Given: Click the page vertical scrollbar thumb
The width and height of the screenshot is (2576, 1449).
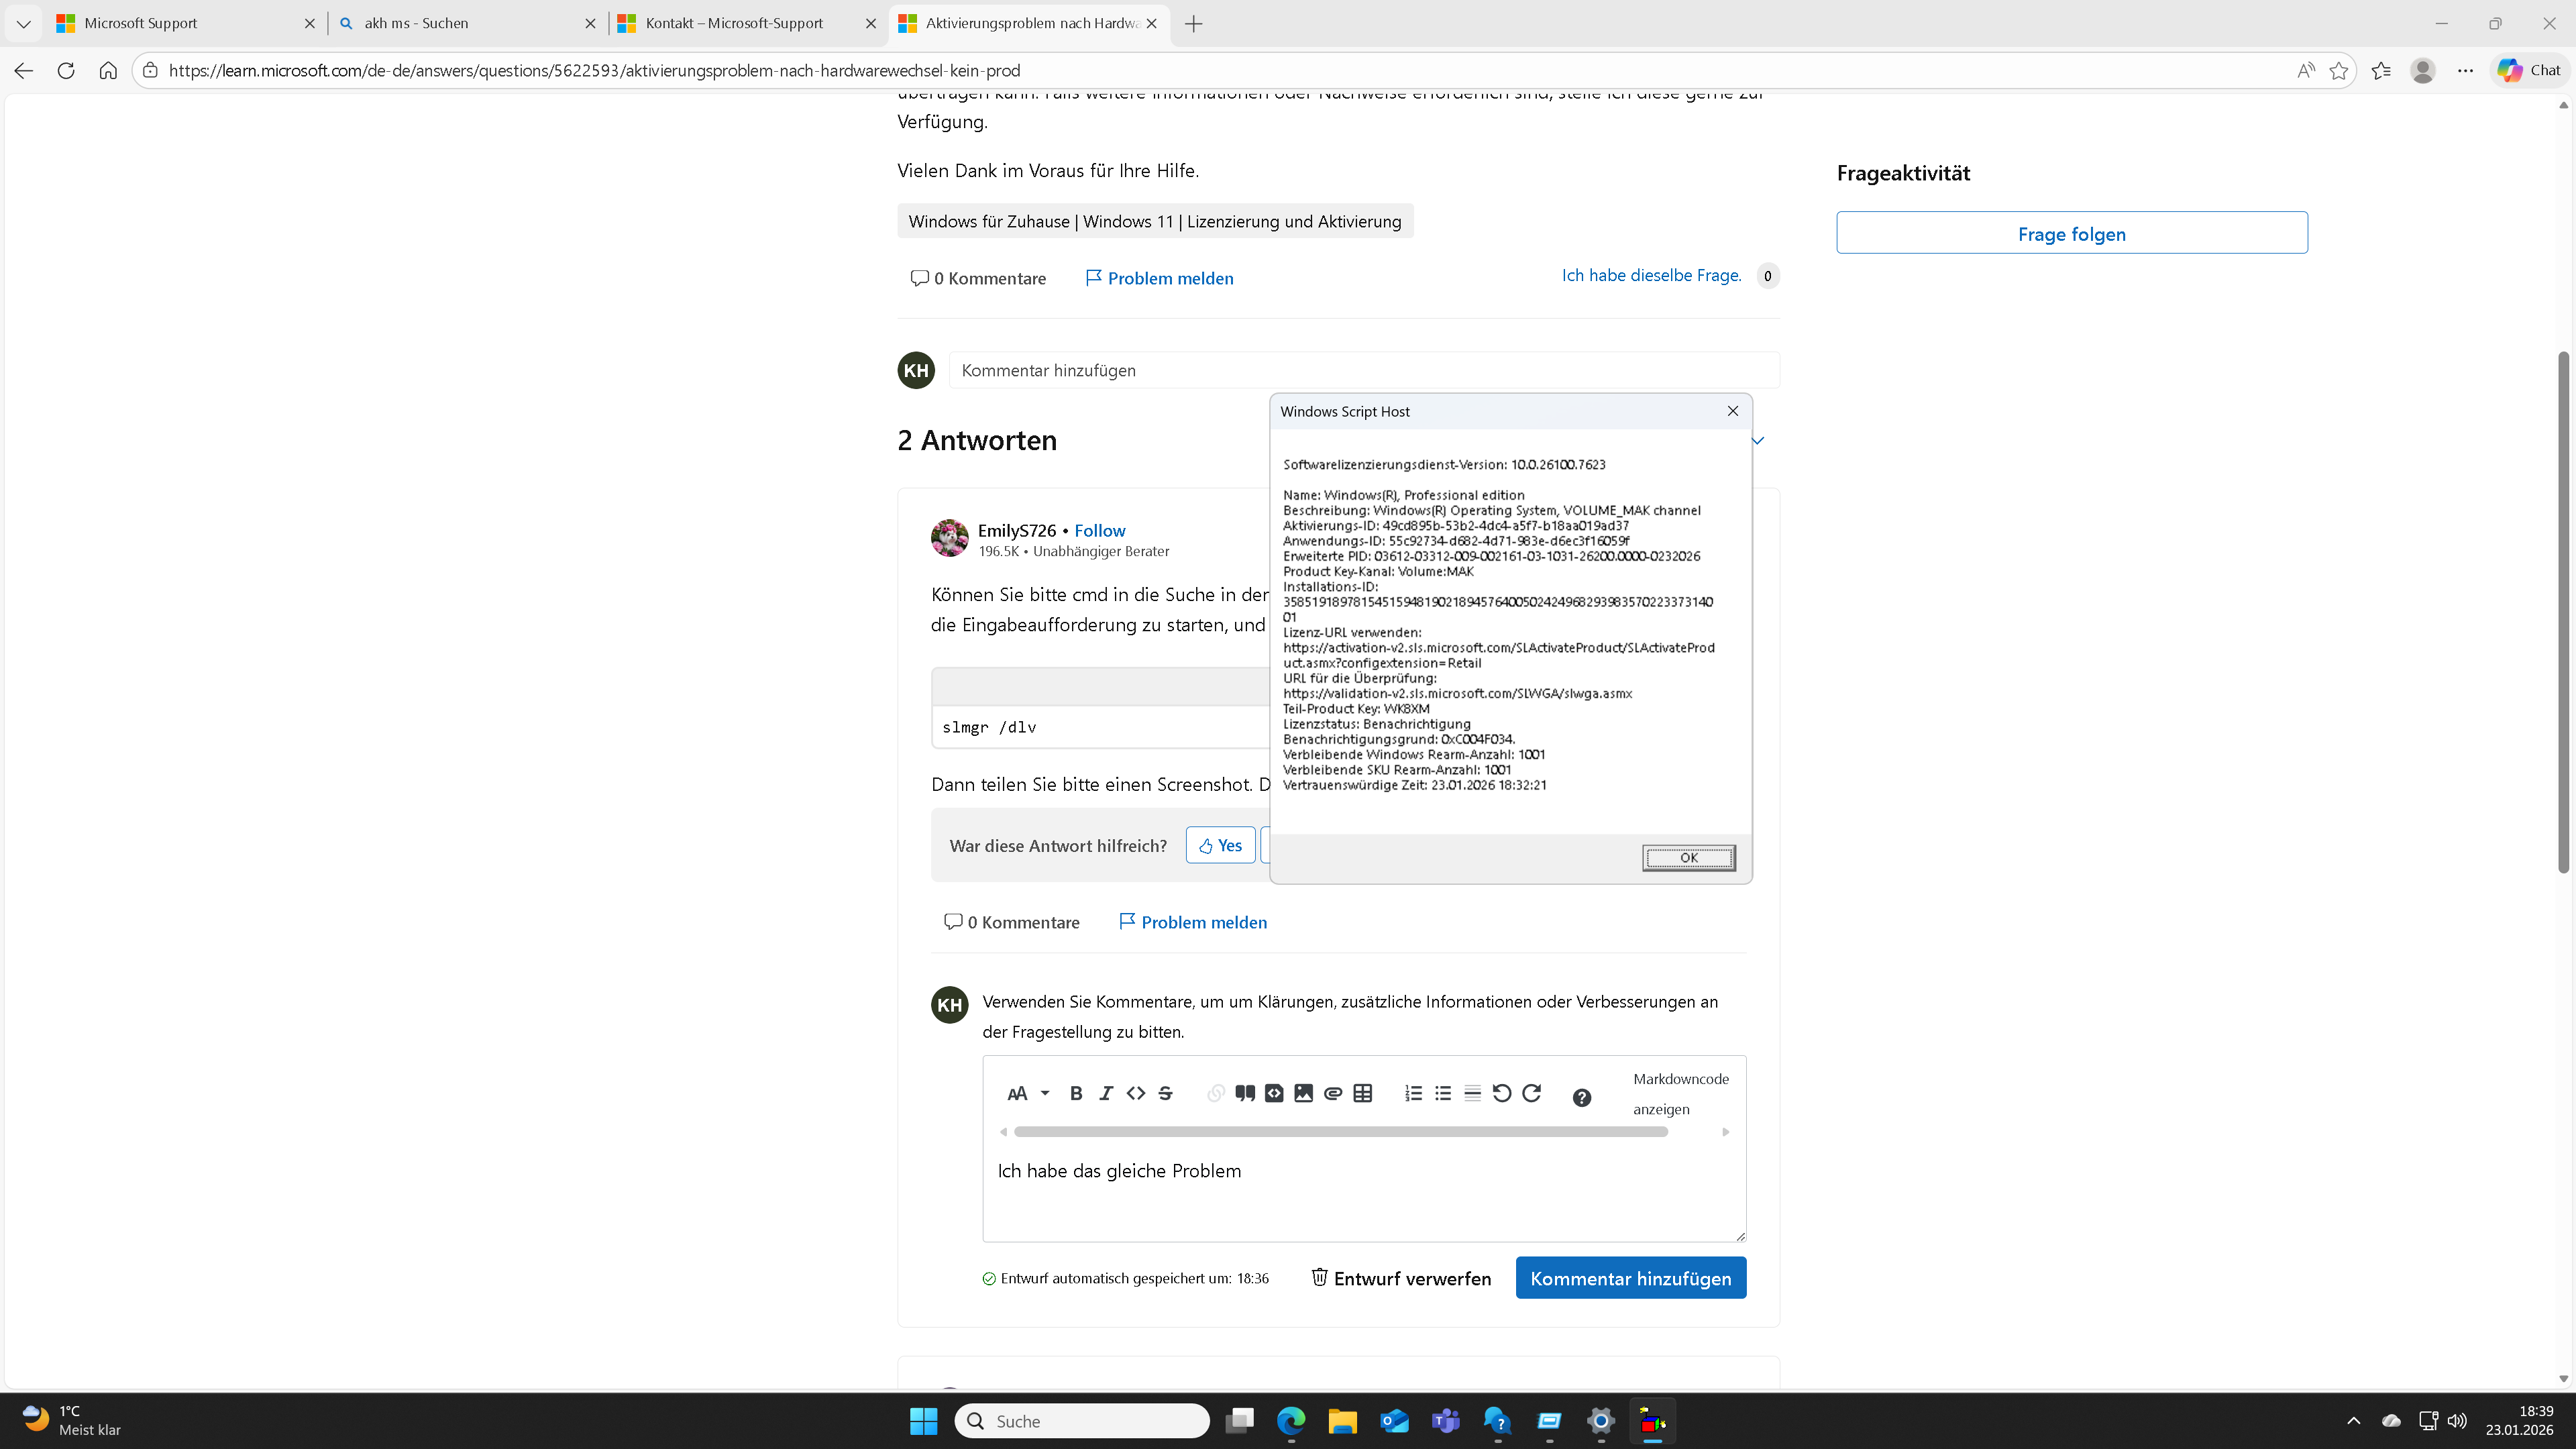Looking at the screenshot, I should (2563, 612).
